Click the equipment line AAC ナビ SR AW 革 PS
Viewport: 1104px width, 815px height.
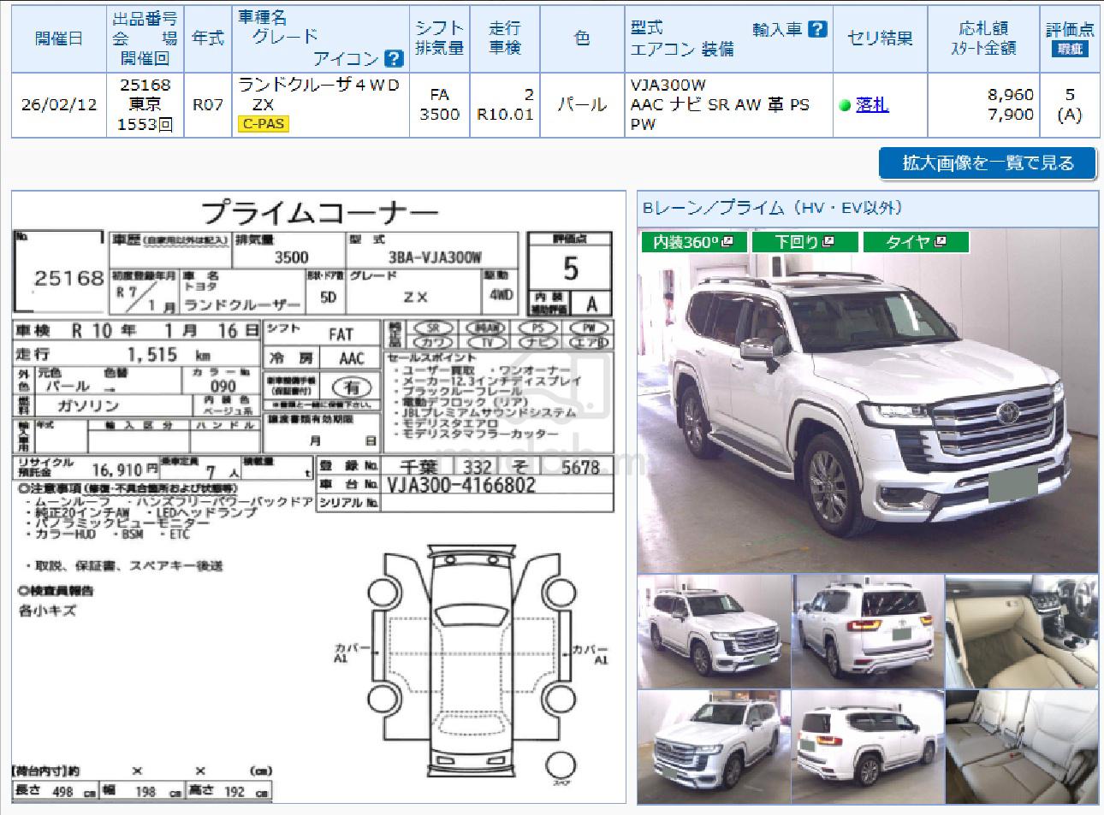tap(720, 104)
